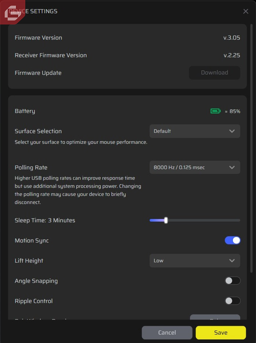The width and height of the screenshot is (256, 343).
Task: Enable the Ripple Control toggle
Action: 233,301
